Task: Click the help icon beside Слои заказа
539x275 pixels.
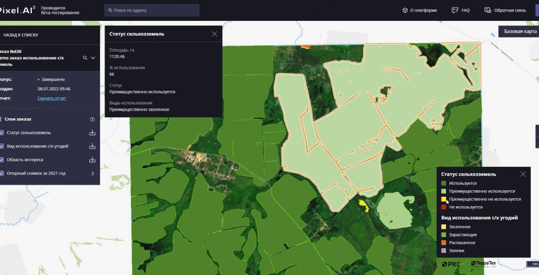Action: pyautogui.click(x=92, y=119)
